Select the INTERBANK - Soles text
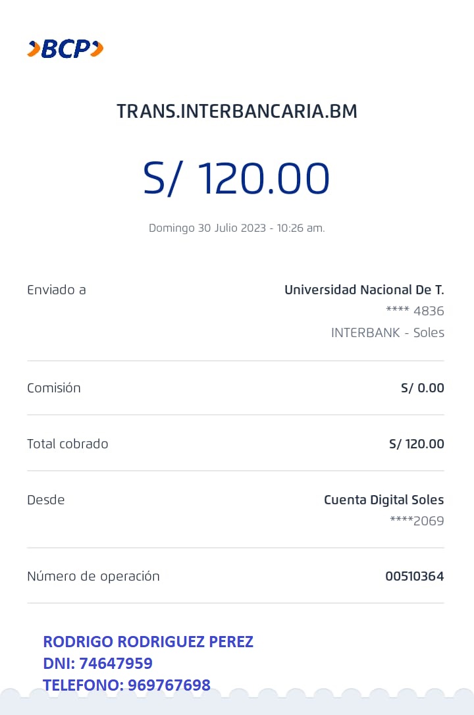474x715 pixels. pos(387,332)
